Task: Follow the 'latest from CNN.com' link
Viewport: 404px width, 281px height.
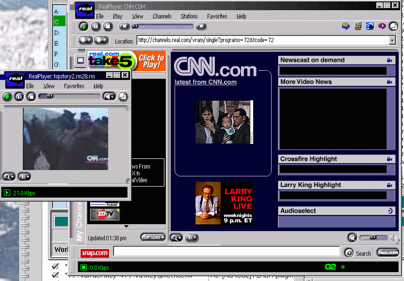Action: (x=205, y=82)
